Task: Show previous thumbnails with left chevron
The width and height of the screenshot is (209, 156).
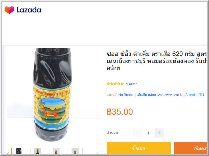Action: [8, 153]
